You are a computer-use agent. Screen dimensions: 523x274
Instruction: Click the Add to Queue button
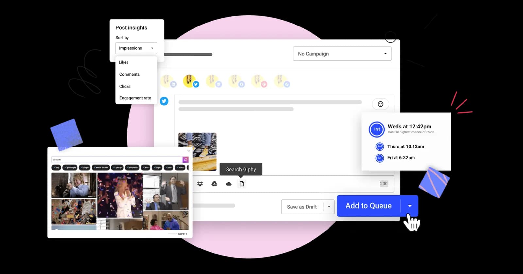(368, 206)
